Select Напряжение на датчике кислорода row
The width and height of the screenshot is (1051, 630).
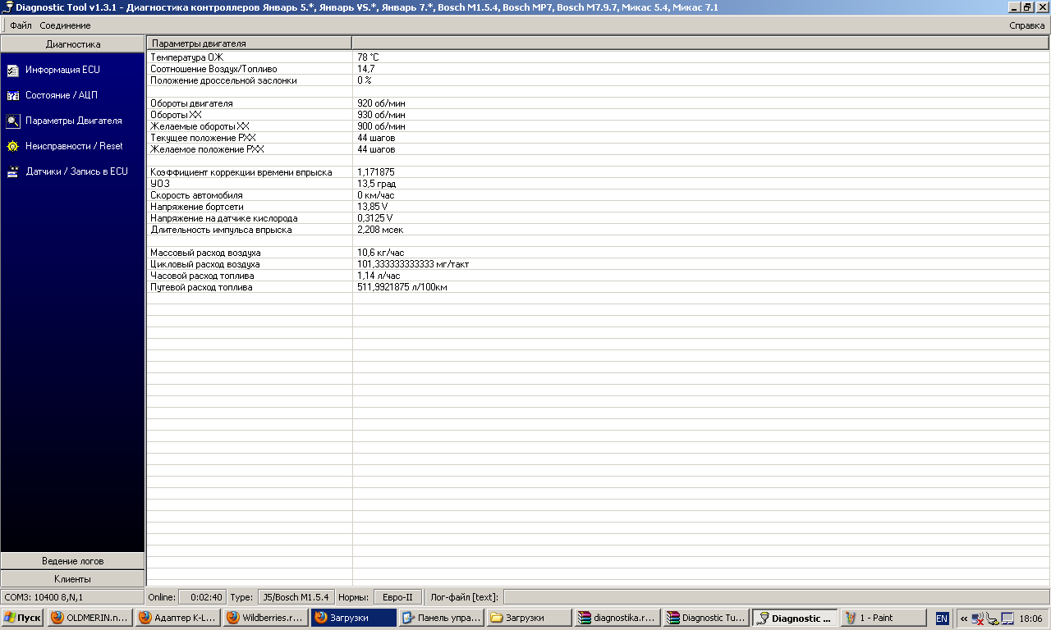click(599, 218)
